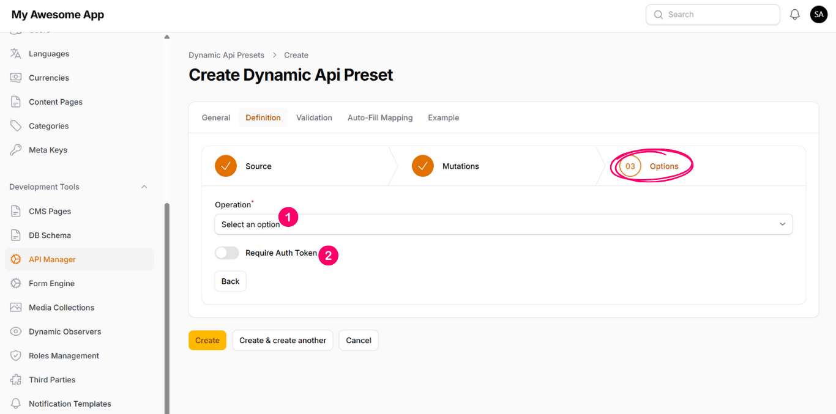The image size is (836, 414).
Task: Switch to the Validation tab
Action: point(314,117)
